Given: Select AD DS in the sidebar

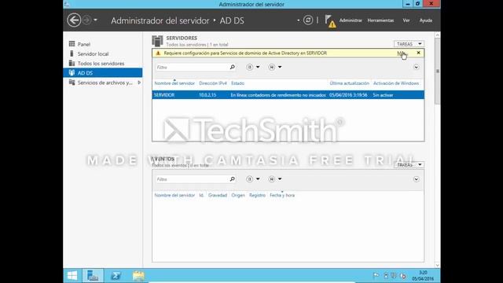Looking at the screenshot, I should tap(103, 73).
